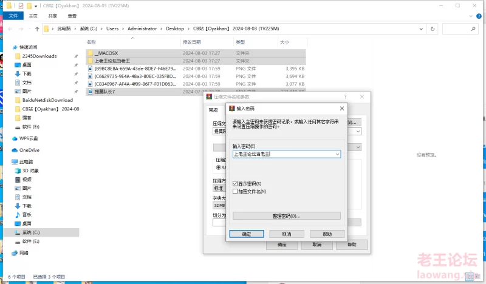
Task: Select the 上老王论坛当老王 folder icon
Action: coord(90,61)
